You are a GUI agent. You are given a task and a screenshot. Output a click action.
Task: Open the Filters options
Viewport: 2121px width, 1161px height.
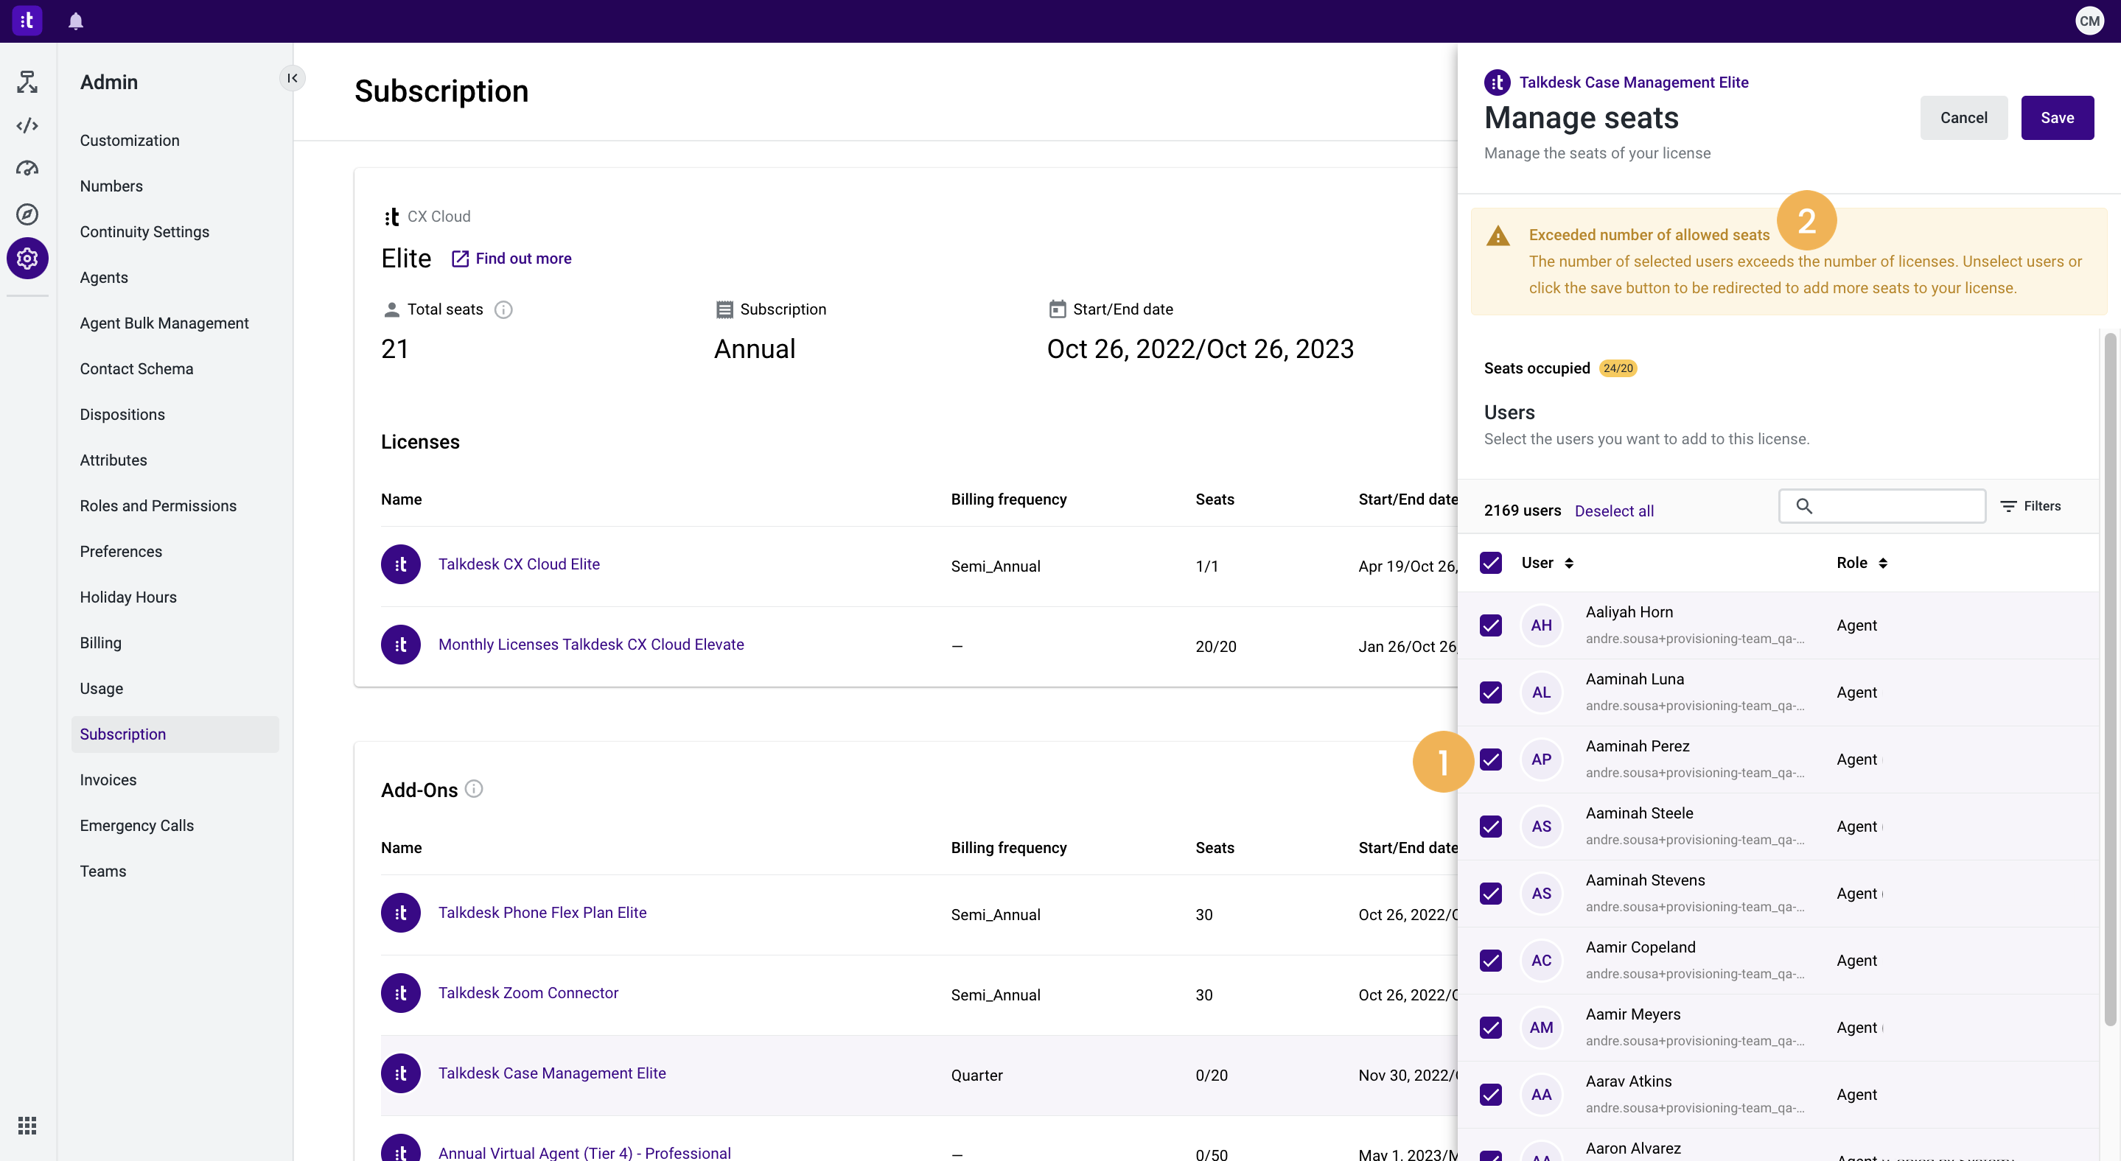[2030, 506]
